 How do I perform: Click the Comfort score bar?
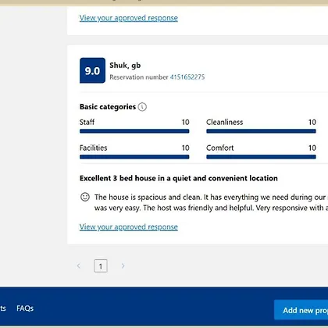[x=261, y=157]
